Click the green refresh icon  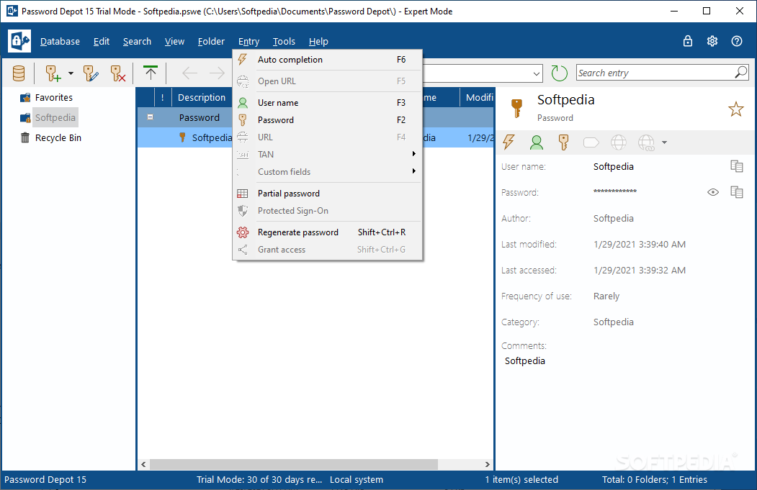point(559,73)
